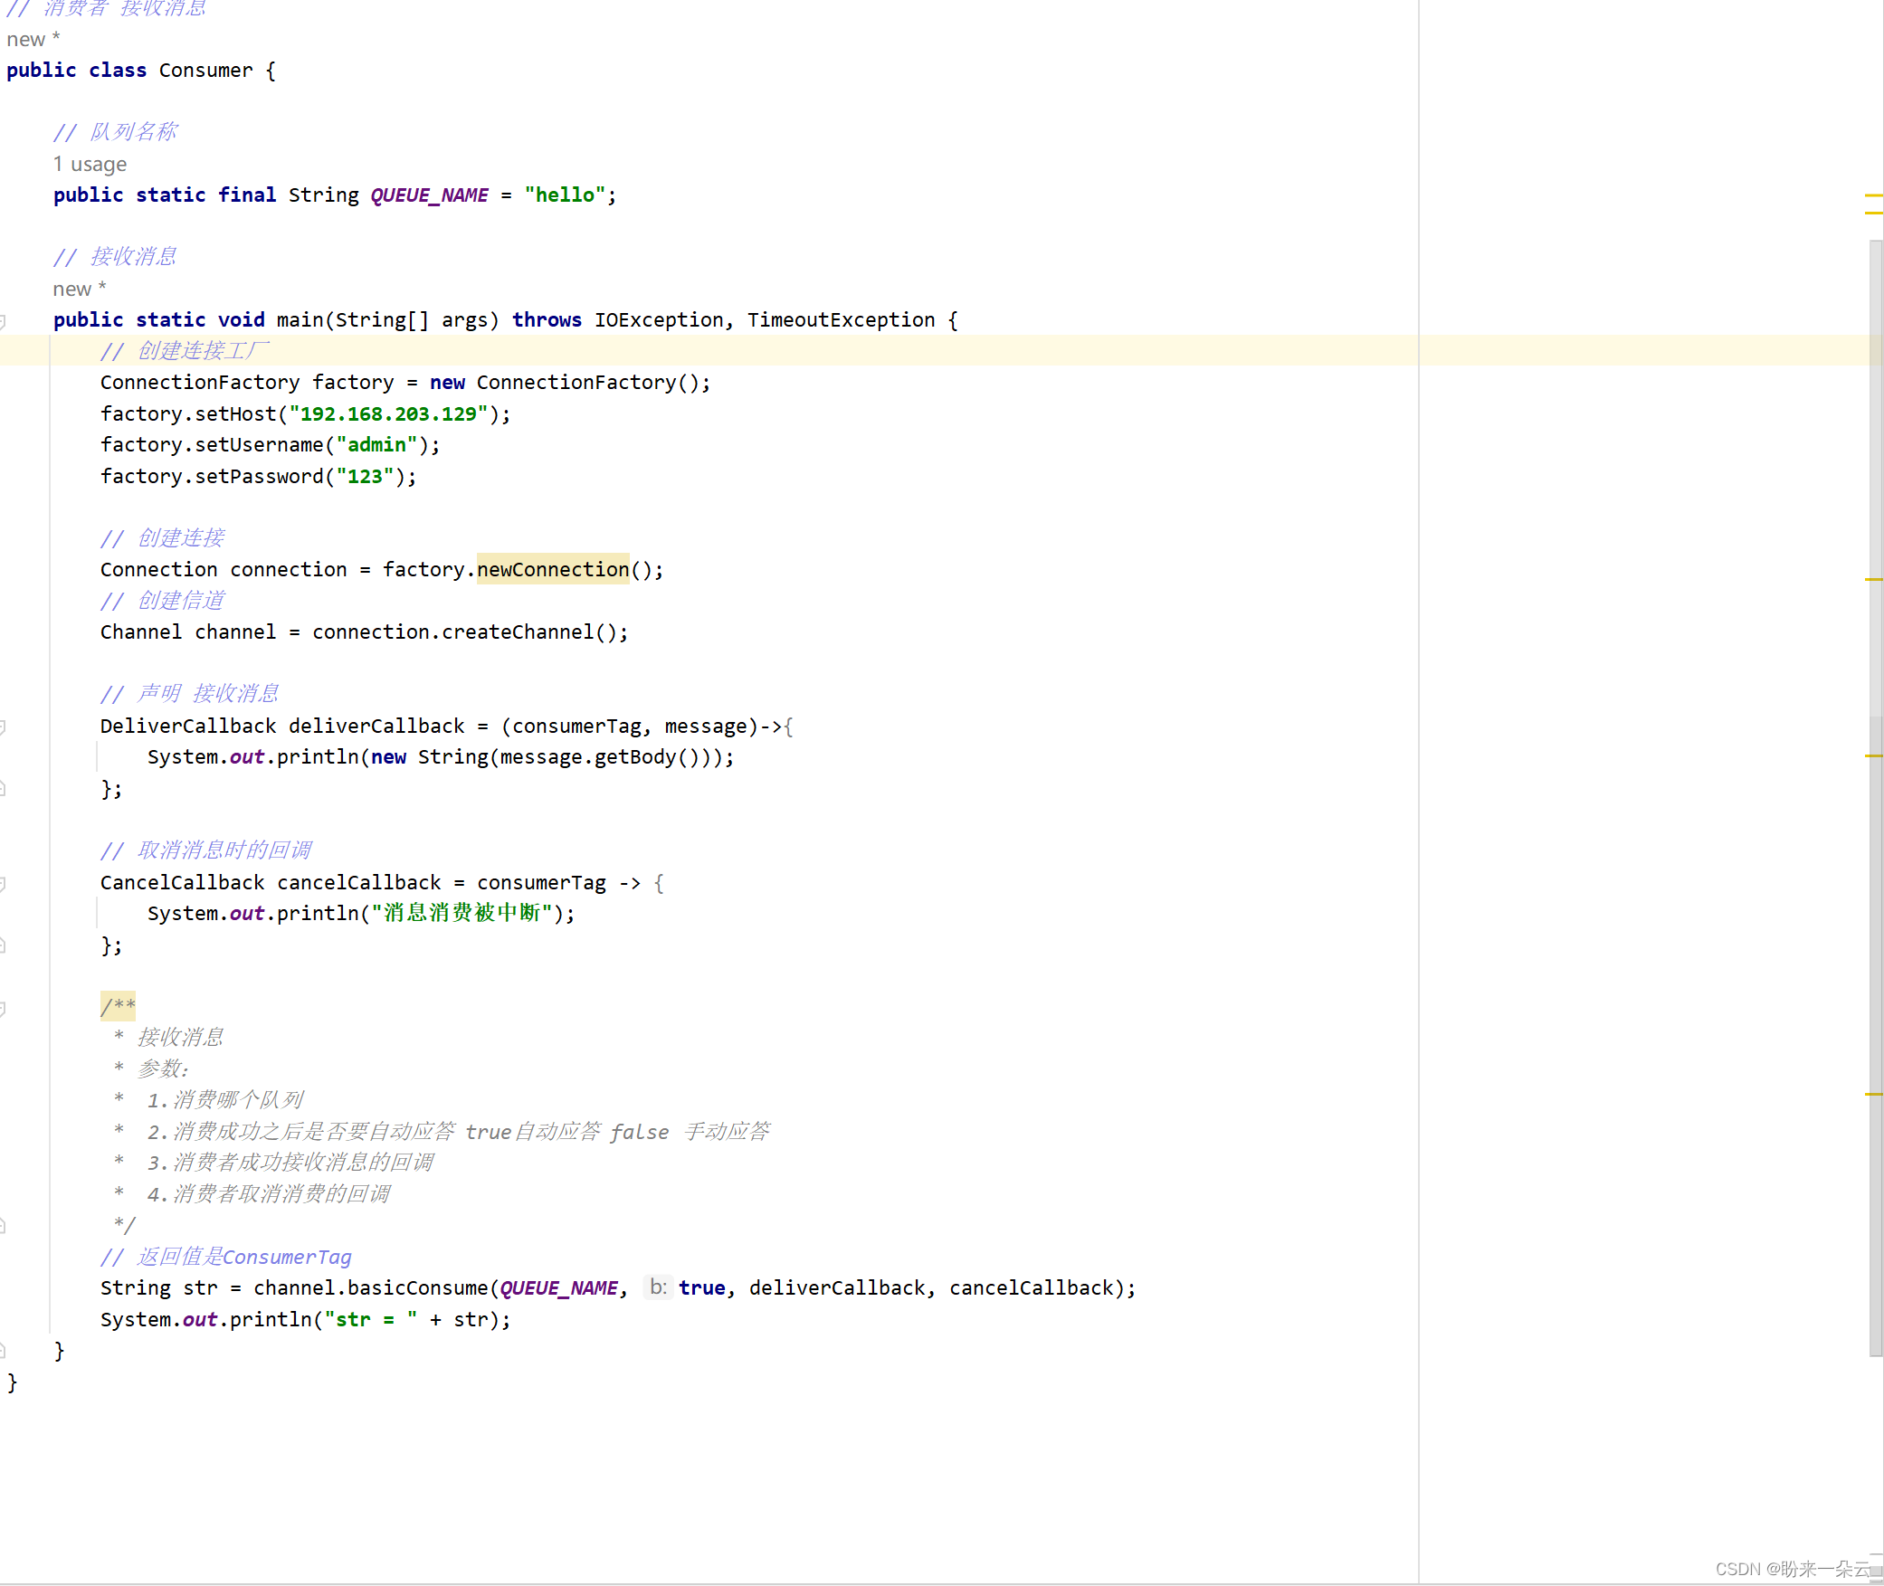Screen dimensions: 1884x1586
Task: Click the '// 返回值是ConsumerTag' comment
Action: coord(226,1258)
